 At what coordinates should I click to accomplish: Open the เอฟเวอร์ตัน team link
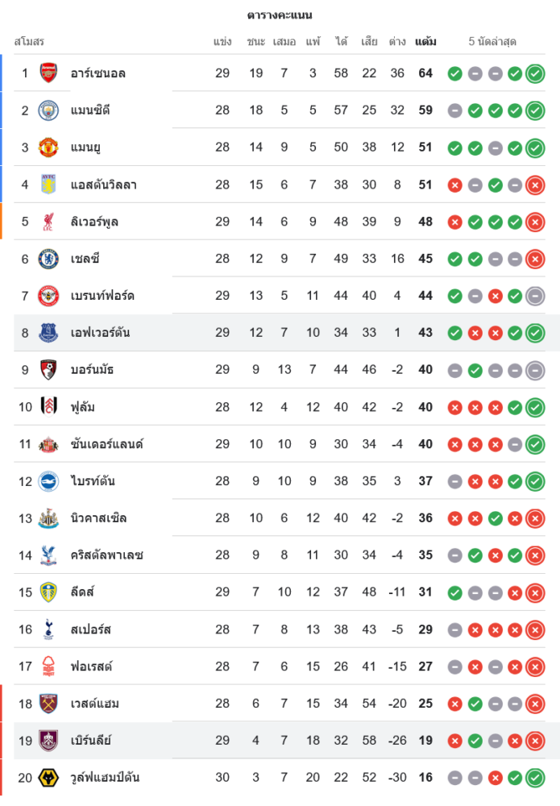tap(100, 333)
